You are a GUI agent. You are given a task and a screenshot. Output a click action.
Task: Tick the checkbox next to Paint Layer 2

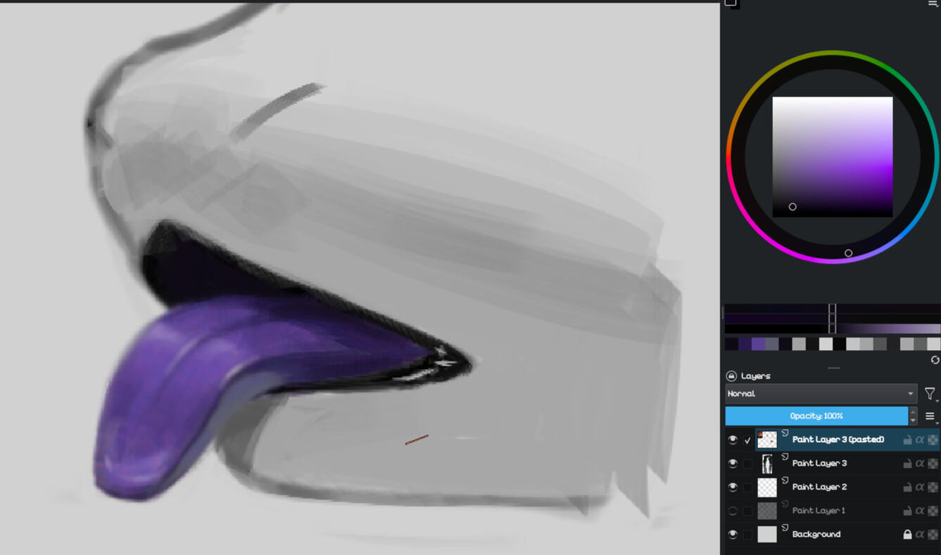click(747, 487)
